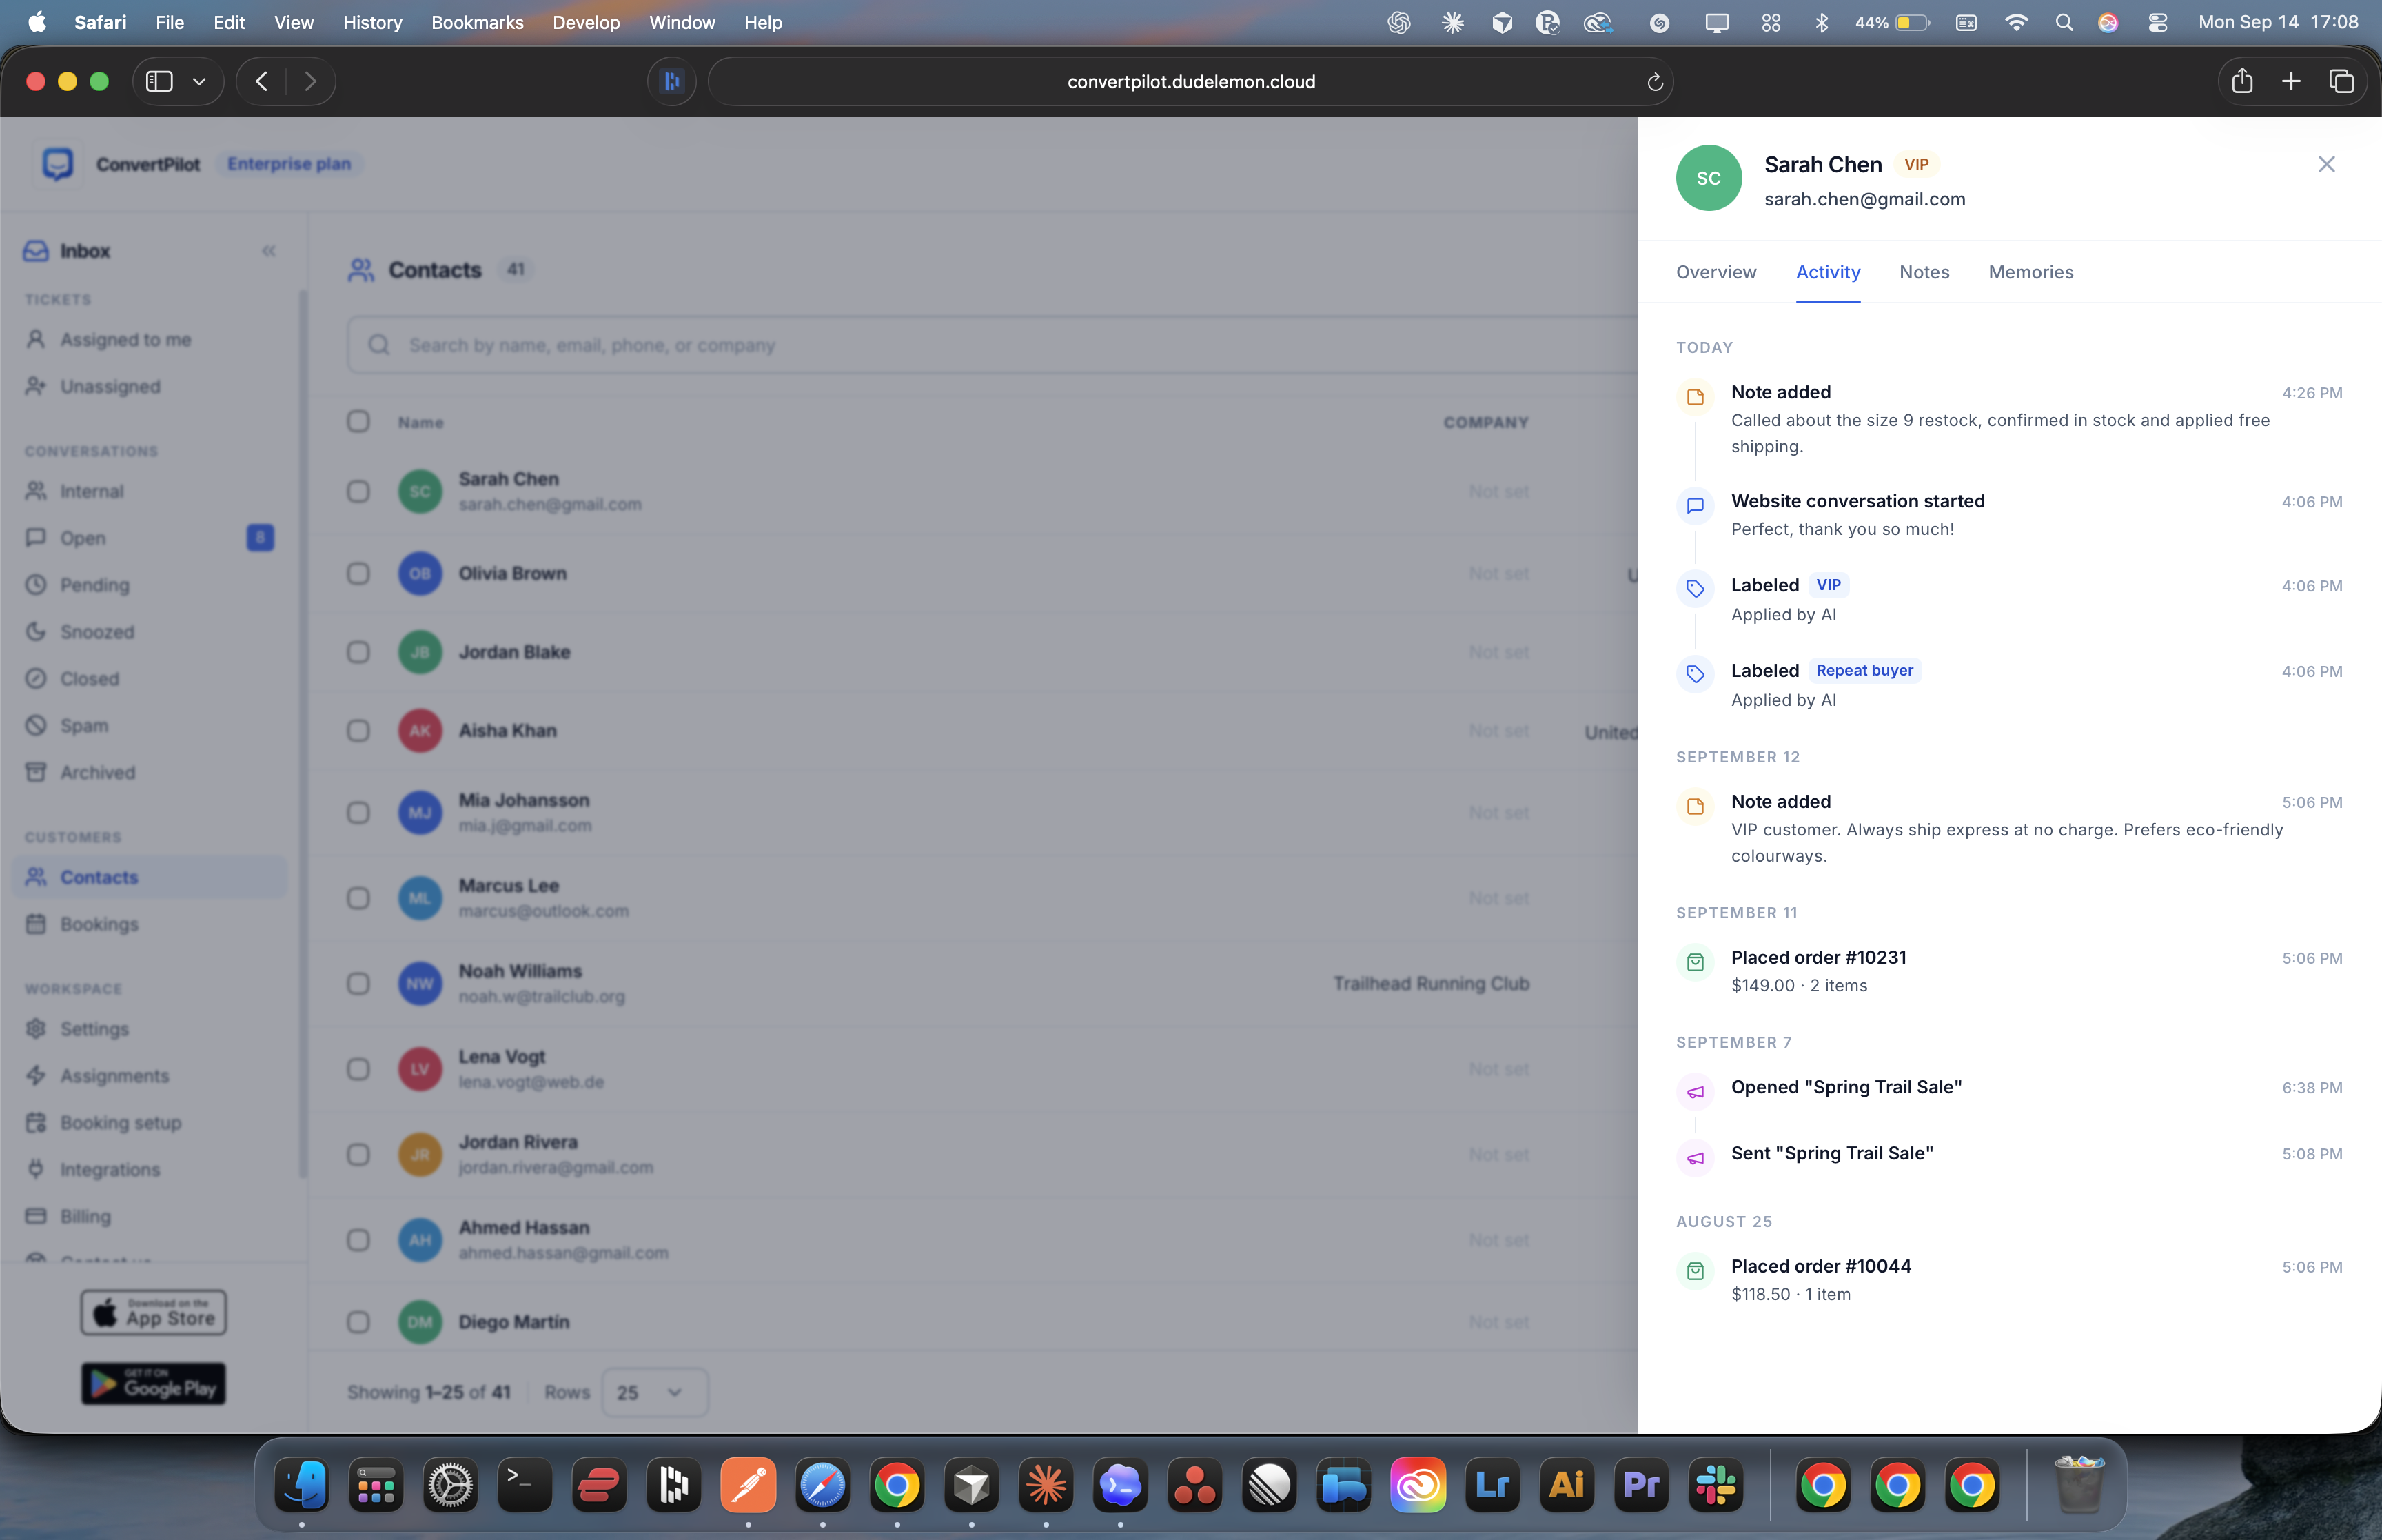Open Billing card icon
This screenshot has height=1540, width=2382.
[x=36, y=1216]
